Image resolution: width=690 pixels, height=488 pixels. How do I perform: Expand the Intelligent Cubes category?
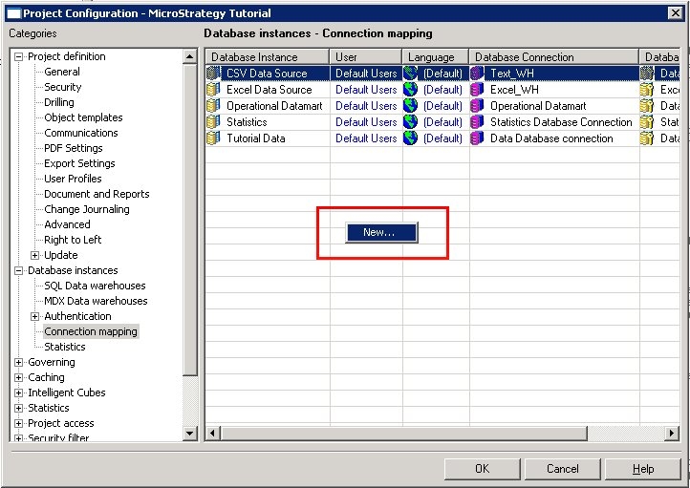18,393
